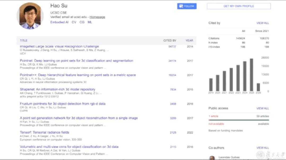286x160 pixels.
Task: Sort publications by the Title column header
Action: pyautogui.click(x=24, y=41)
